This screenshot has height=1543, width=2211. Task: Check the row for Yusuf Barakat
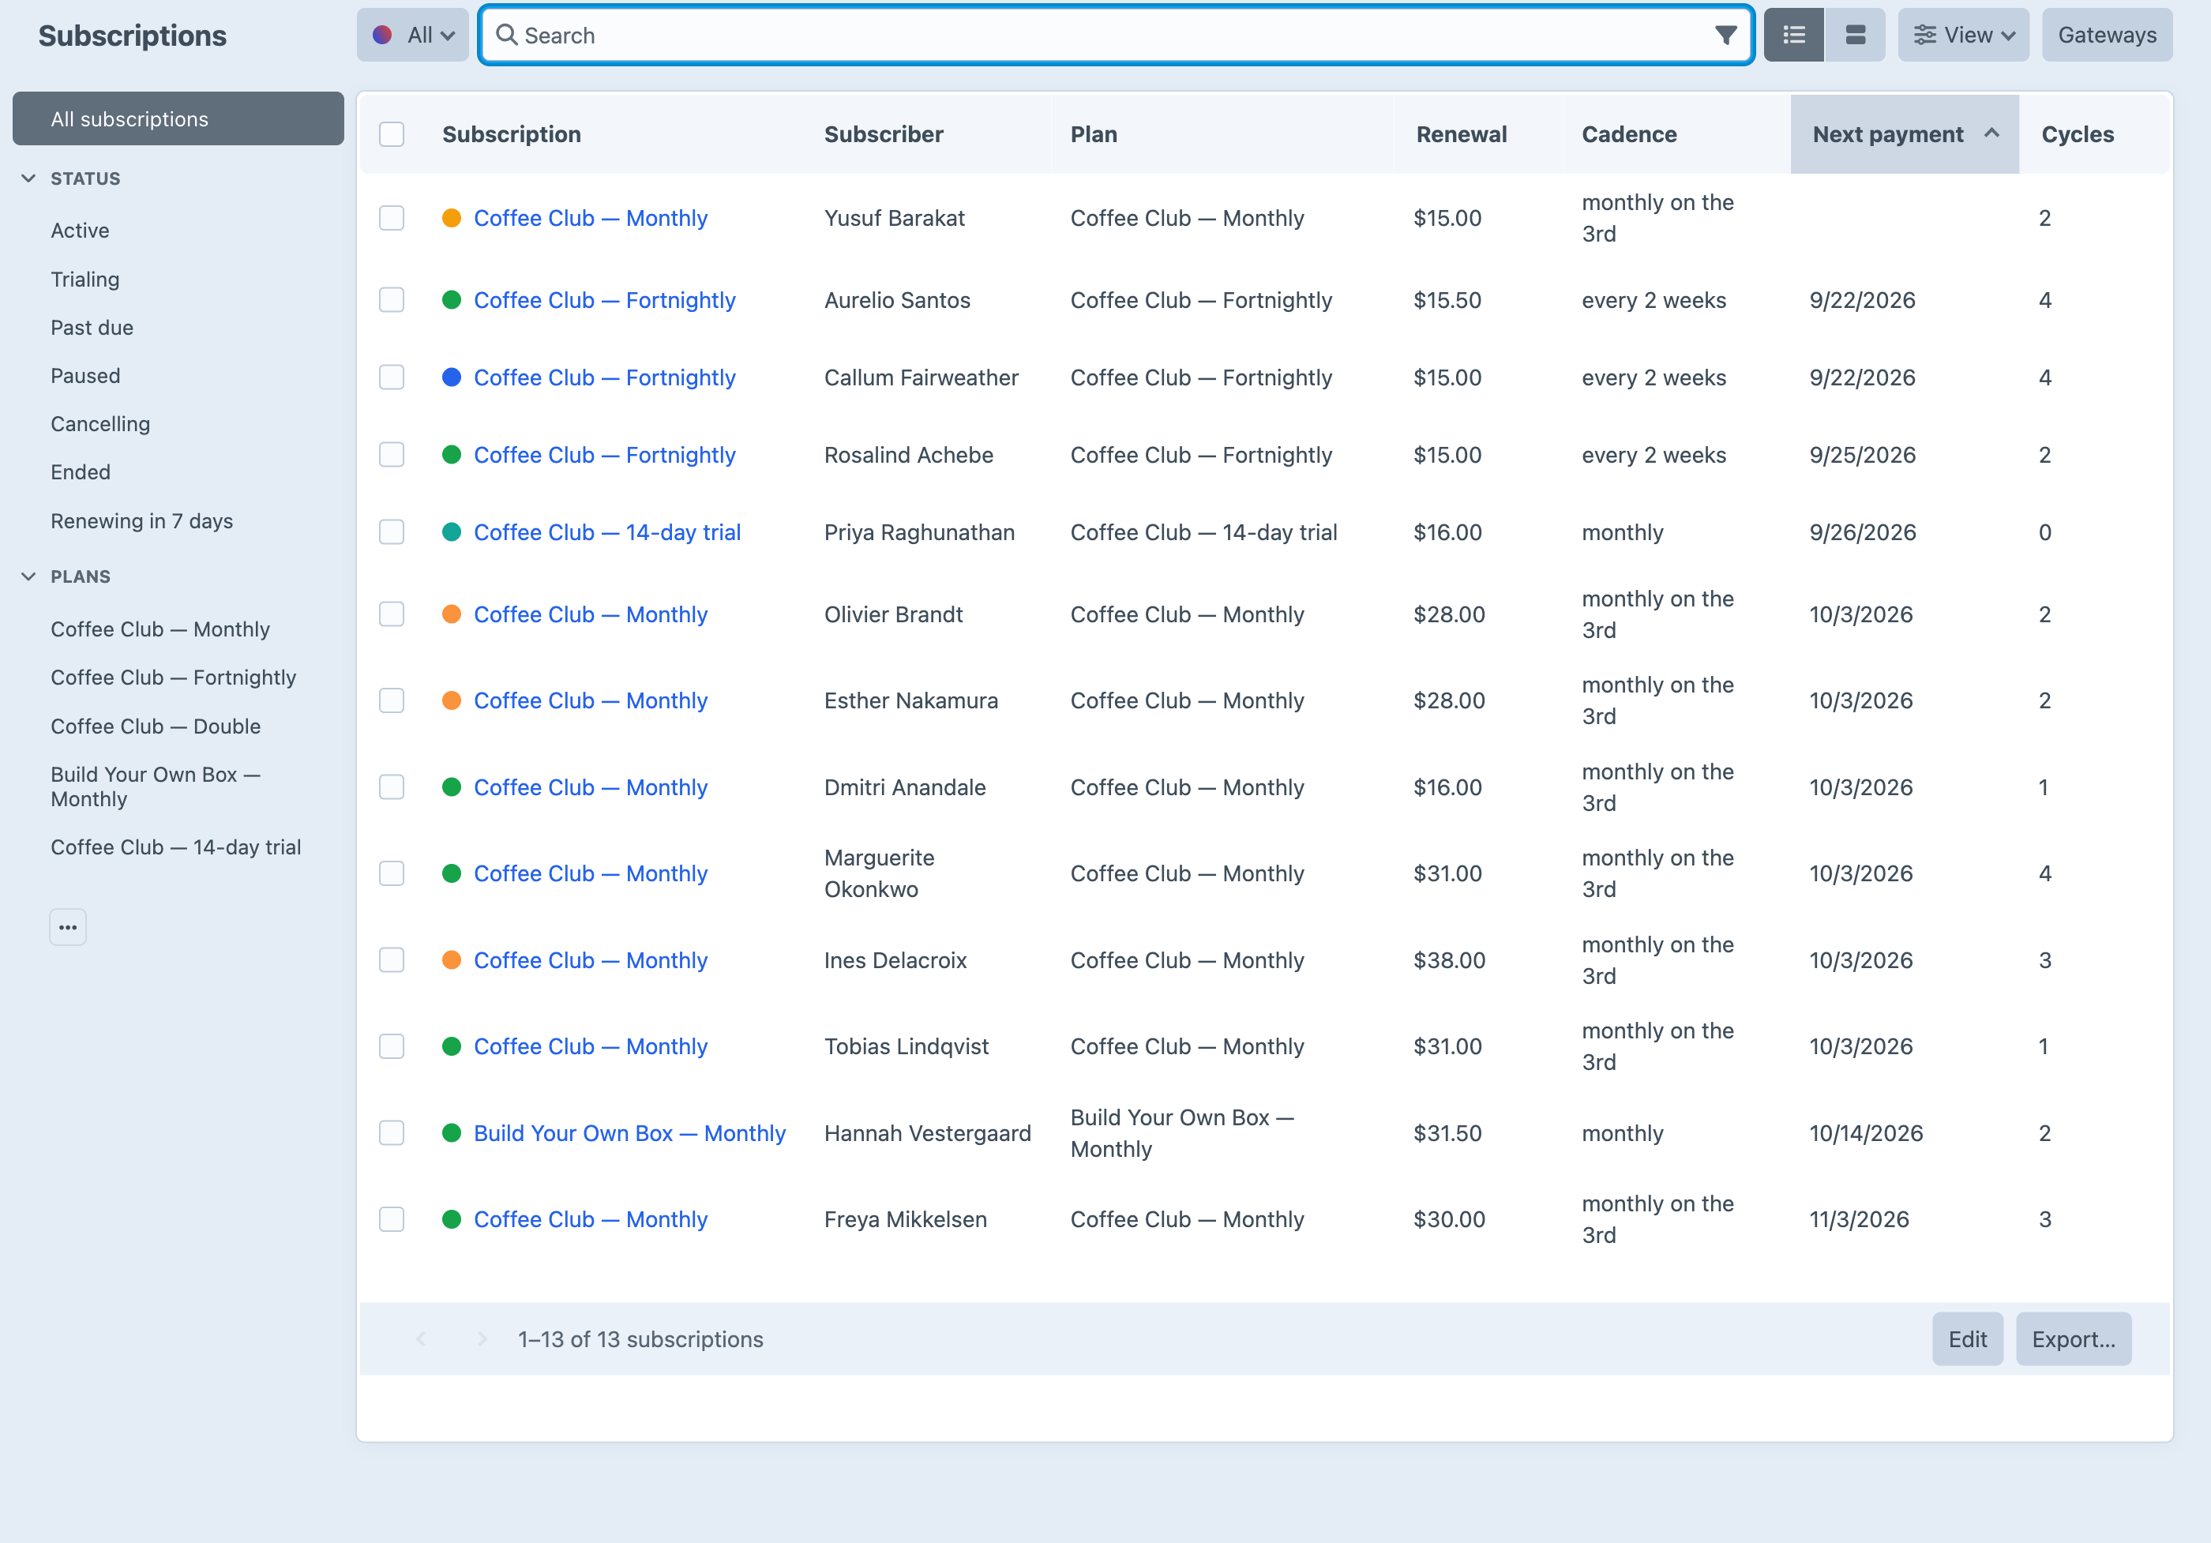392,218
